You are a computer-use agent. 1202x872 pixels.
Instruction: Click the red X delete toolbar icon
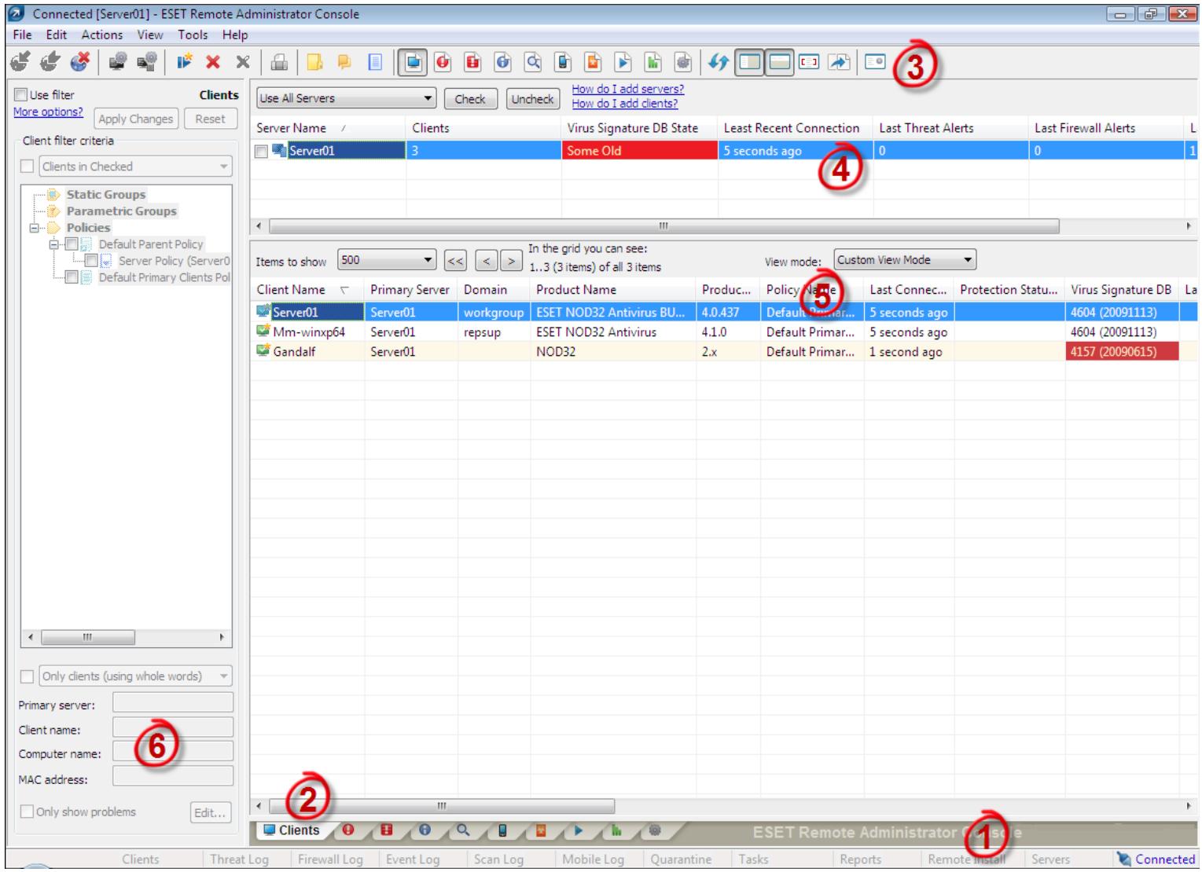212,62
